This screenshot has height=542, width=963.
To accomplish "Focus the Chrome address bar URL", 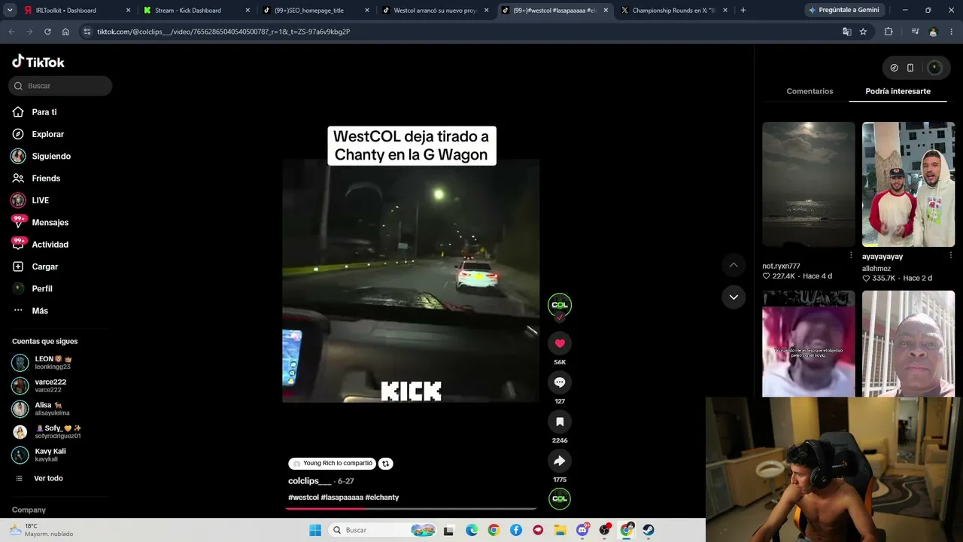I will click(223, 32).
